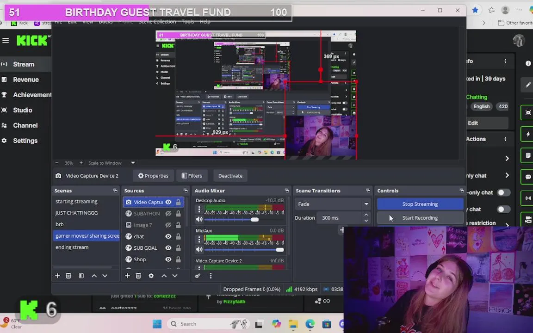Zoom out preview with minus icon
The image size is (533, 333).
coord(57,163)
